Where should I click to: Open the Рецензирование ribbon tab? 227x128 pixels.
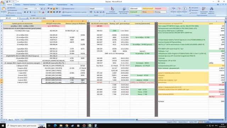click(x=62, y=5)
